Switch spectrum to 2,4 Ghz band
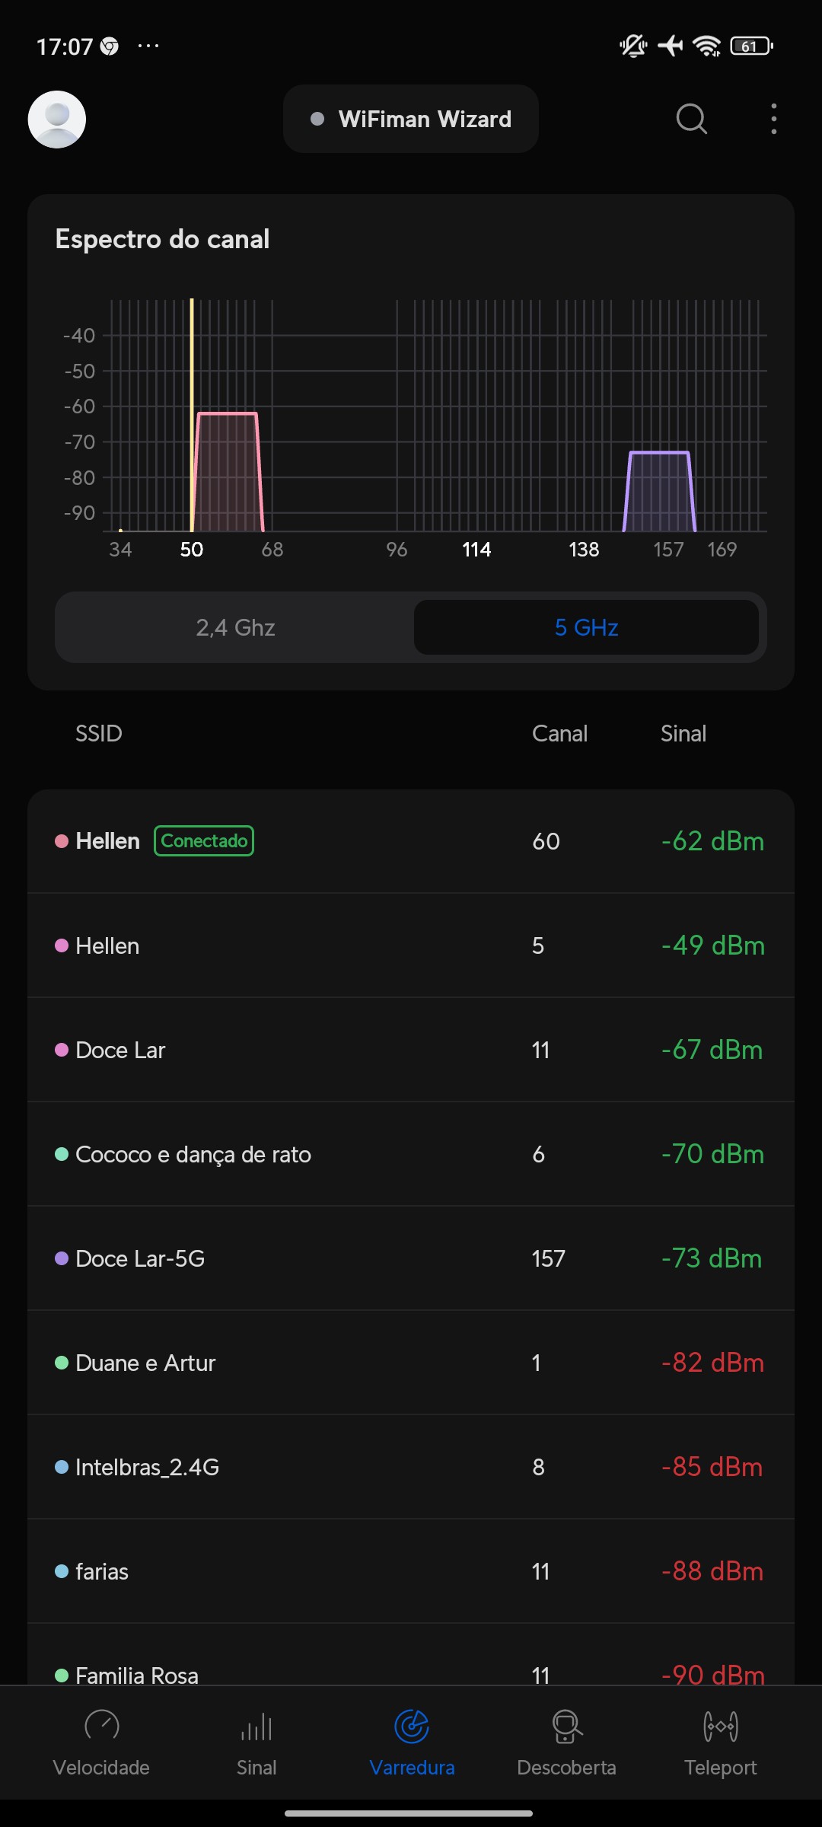 235,627
